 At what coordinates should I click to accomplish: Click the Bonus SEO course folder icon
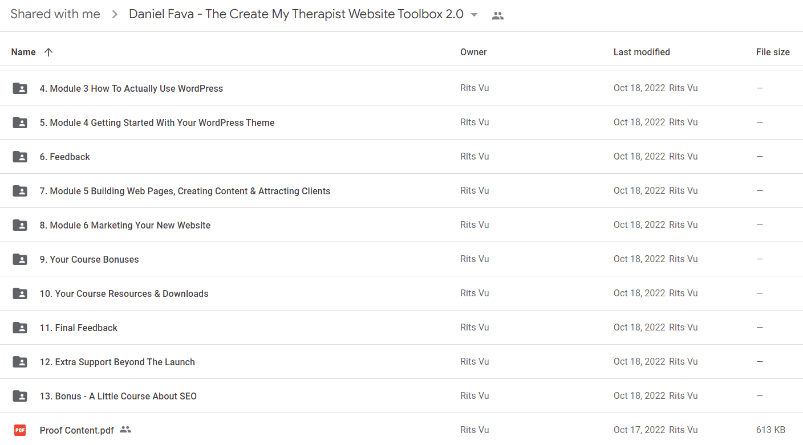click(20, 396)
